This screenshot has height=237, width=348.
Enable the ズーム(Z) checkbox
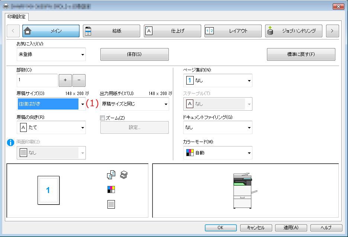coord(102,118)
